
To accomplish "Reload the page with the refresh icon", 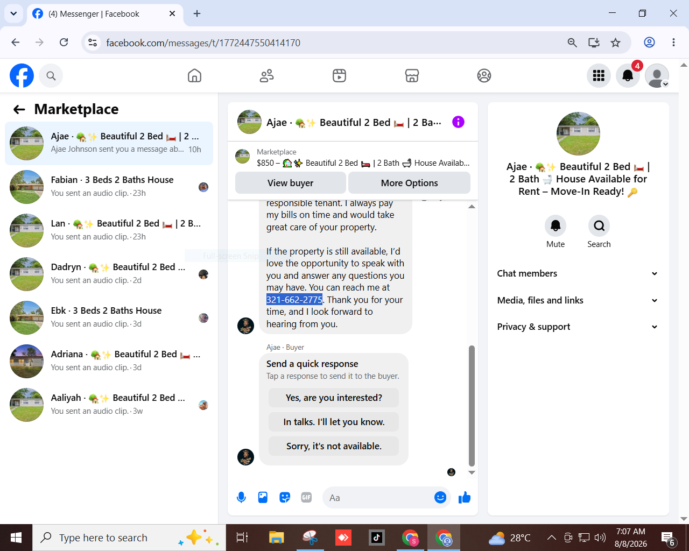I will click(64, 43).
